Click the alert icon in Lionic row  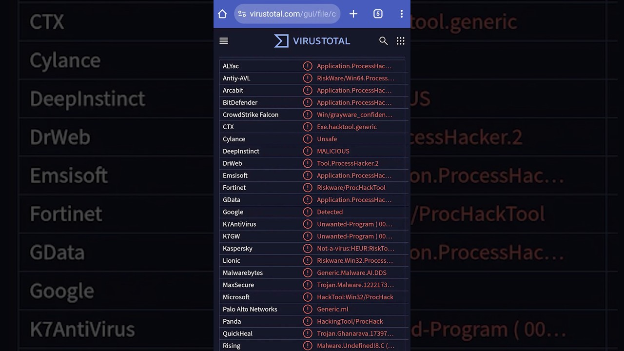click(x=308, y=261)
